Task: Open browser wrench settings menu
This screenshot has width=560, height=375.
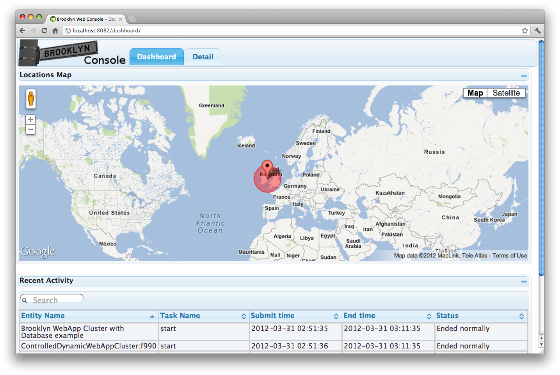Action: (537, 30)
